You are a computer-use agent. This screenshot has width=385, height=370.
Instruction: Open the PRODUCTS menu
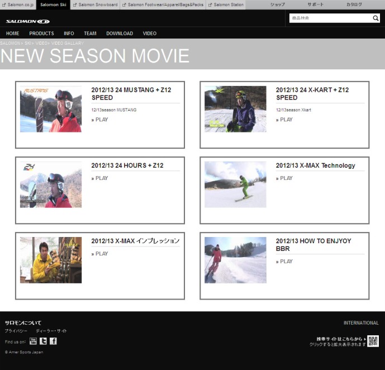[41, 34]
